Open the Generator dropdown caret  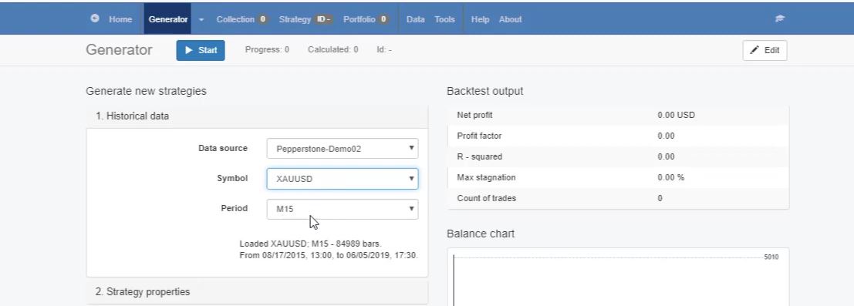click(x=201, y=19)
